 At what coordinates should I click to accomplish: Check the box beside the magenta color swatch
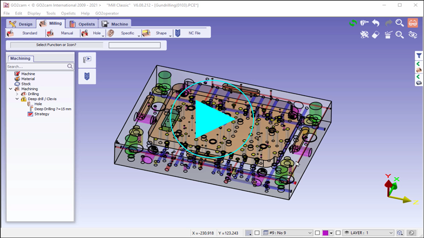(317, 233)
